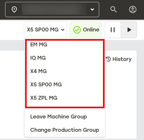The image size is (144, 140).
Task: Expand the location selector chevron
Action: (92, 10)
